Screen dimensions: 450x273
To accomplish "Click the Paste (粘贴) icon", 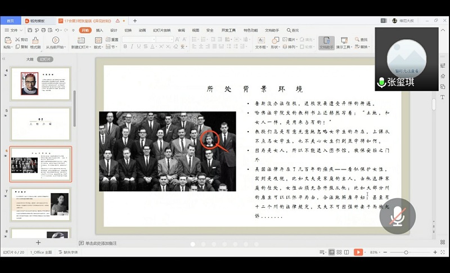I will tap(7, 41).
